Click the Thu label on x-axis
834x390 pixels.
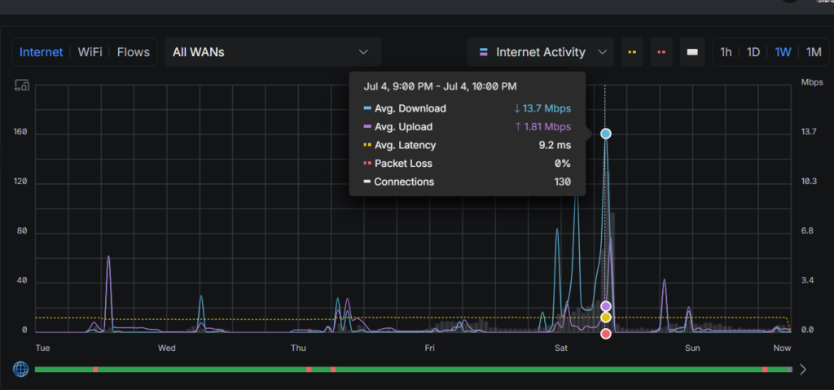click(x=298, y=348)
